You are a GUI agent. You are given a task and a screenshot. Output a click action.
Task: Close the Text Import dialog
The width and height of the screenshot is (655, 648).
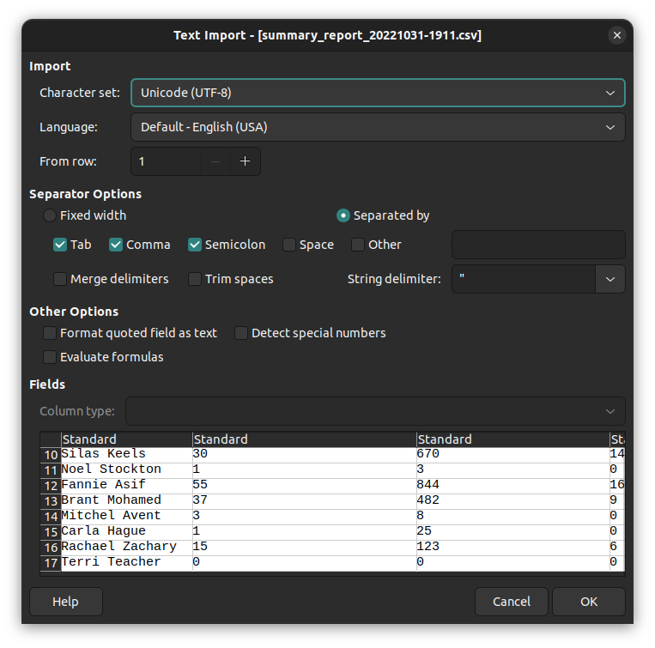(616, 35)
